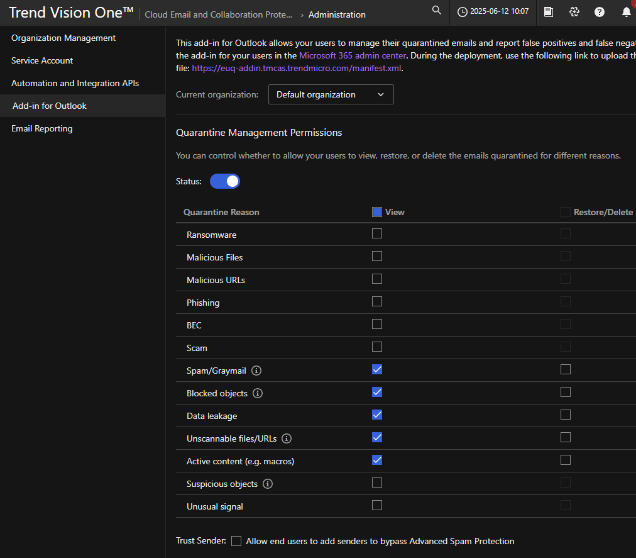This screenshot has width=636, height=558.
Task: Click info icon beside Blocked objects
Action: pos(258,393)
